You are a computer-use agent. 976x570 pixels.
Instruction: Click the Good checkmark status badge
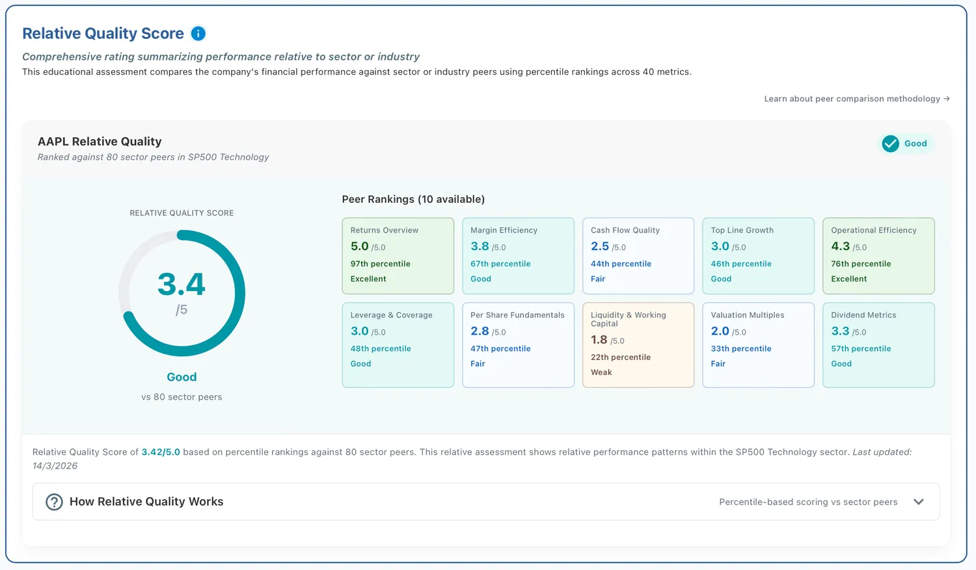click(905, 144)
